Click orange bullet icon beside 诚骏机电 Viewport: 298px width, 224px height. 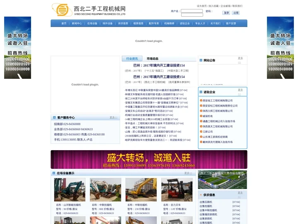201,116
